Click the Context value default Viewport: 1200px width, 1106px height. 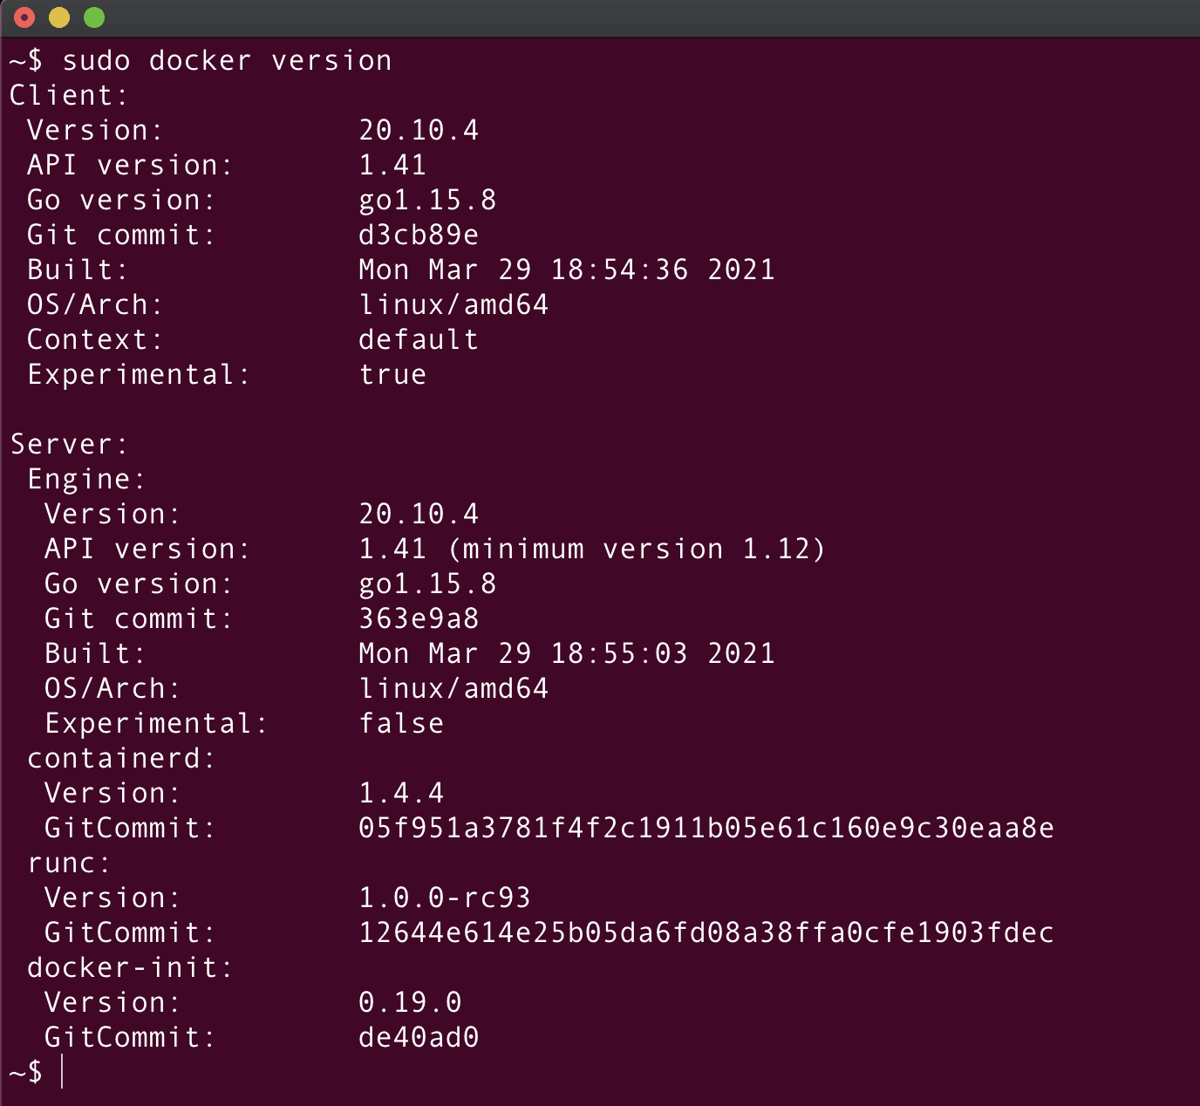[x=419, y=339]
